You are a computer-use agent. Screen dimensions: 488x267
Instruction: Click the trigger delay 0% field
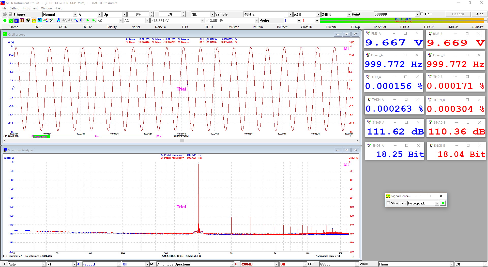click(x=170, y=14)
